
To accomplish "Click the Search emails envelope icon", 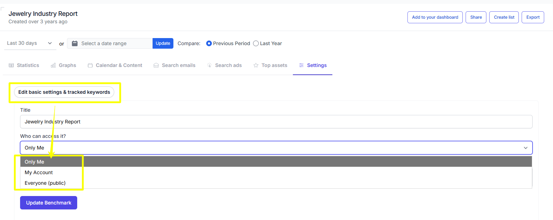I will pos(156,65).
